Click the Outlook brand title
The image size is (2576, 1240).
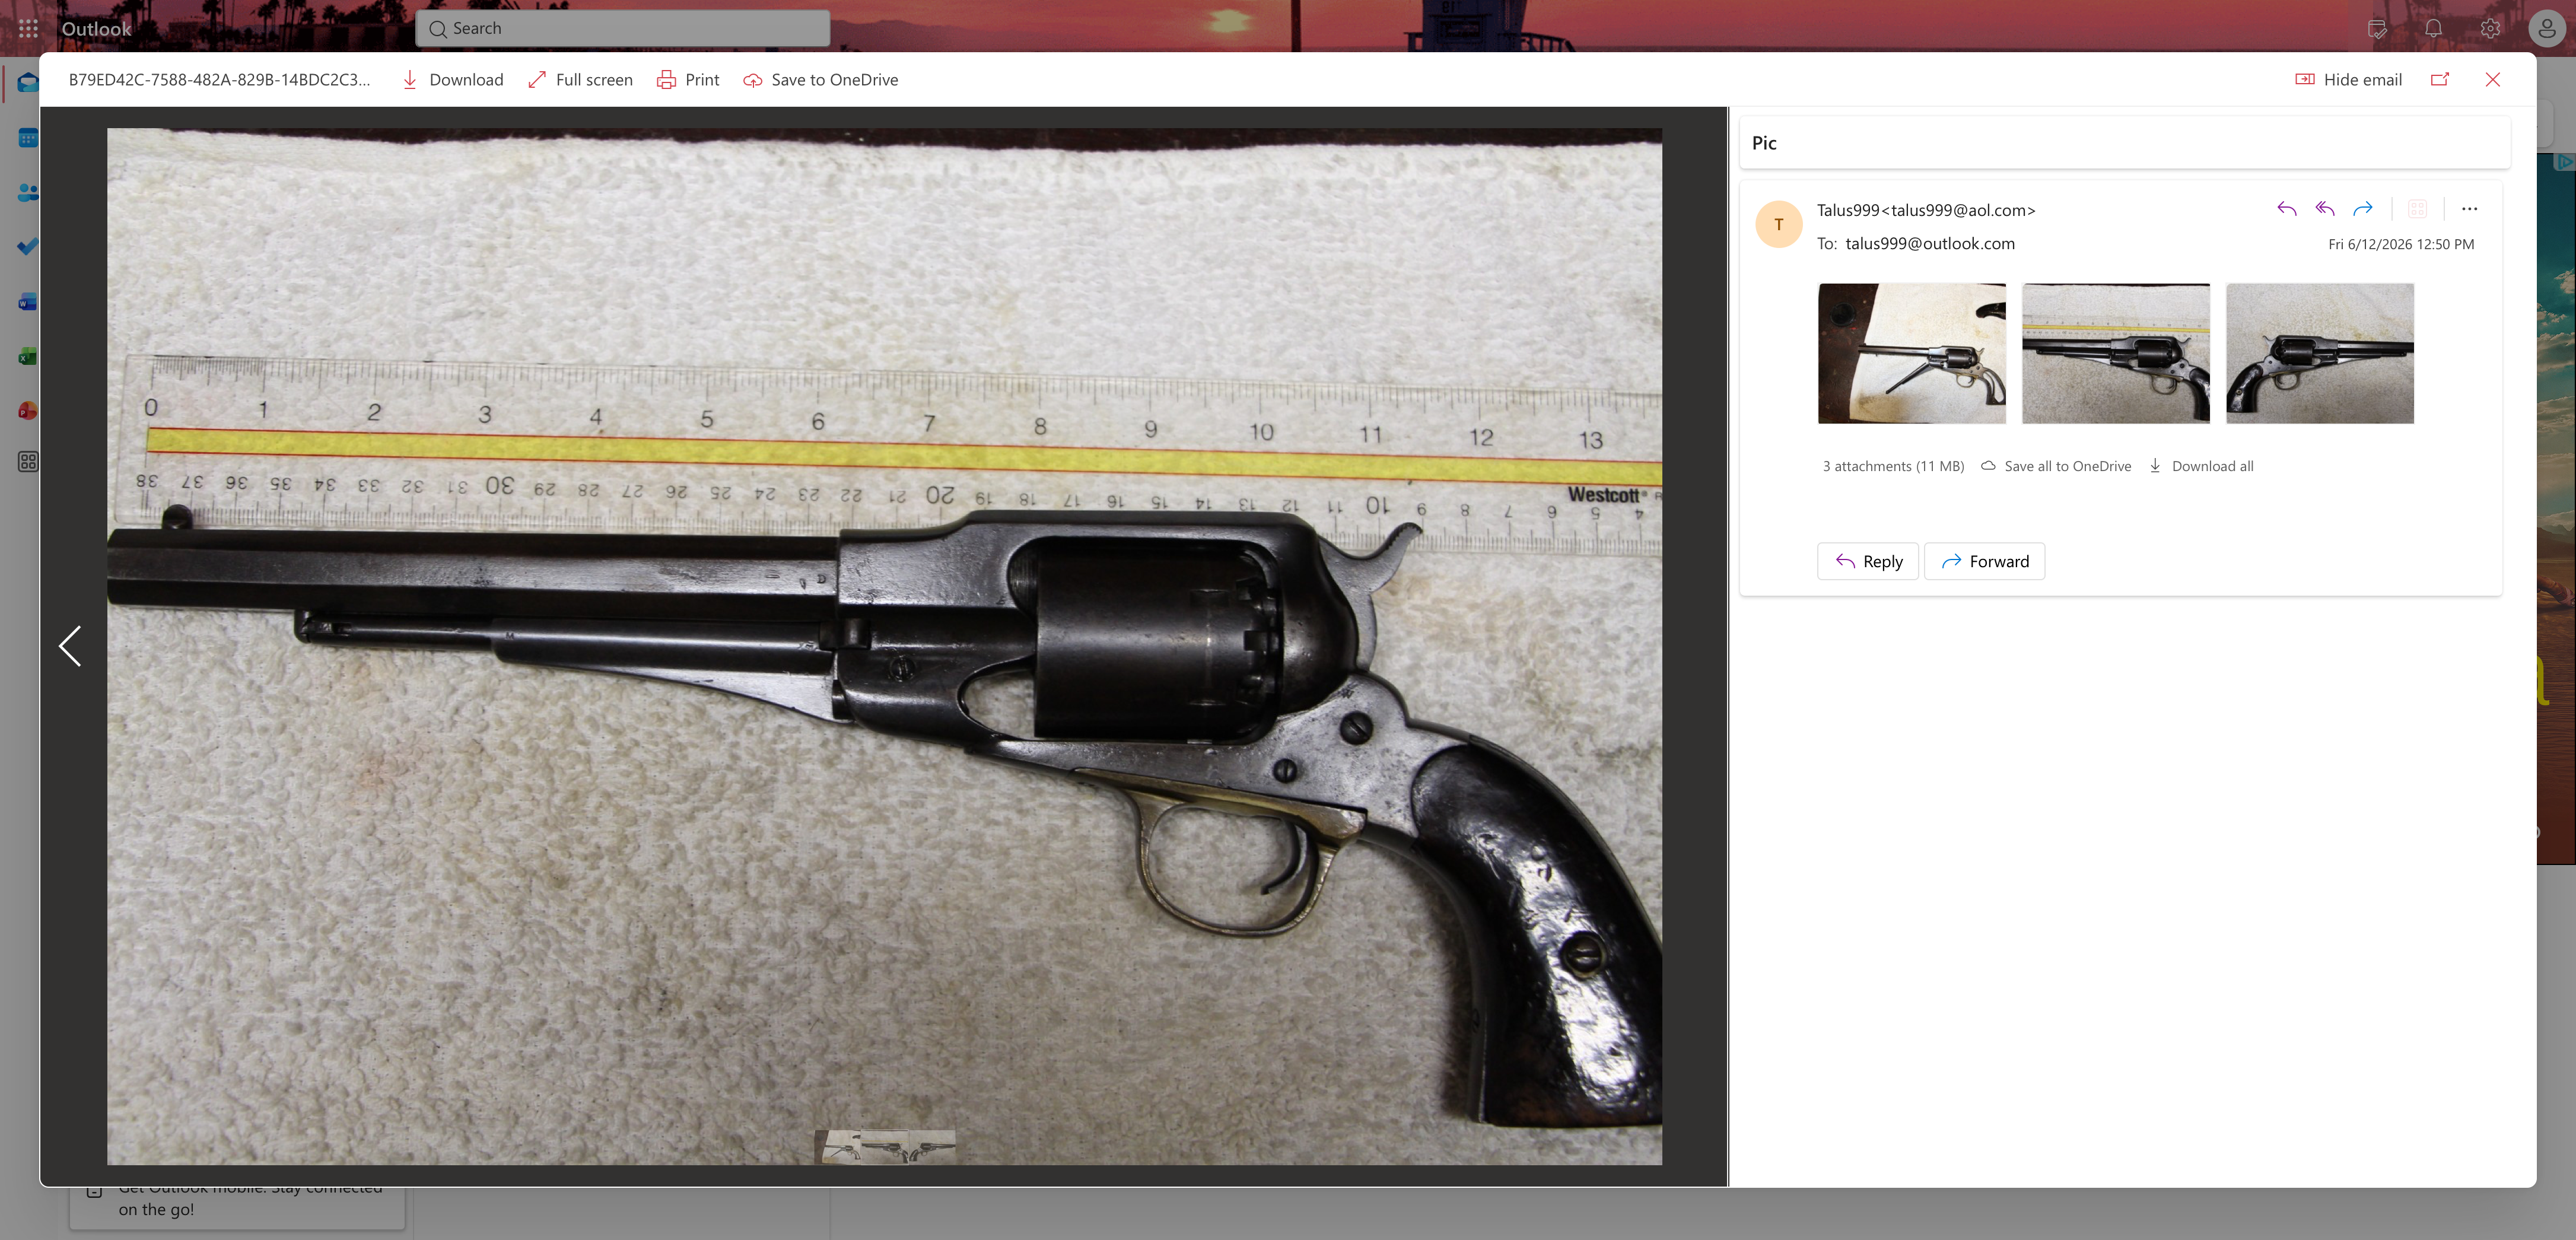pos(96,29)
